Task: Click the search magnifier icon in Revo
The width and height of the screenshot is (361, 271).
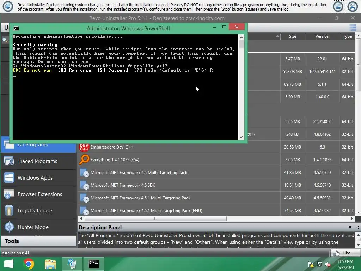Action: pyautogui.click(x=5, y=40)
